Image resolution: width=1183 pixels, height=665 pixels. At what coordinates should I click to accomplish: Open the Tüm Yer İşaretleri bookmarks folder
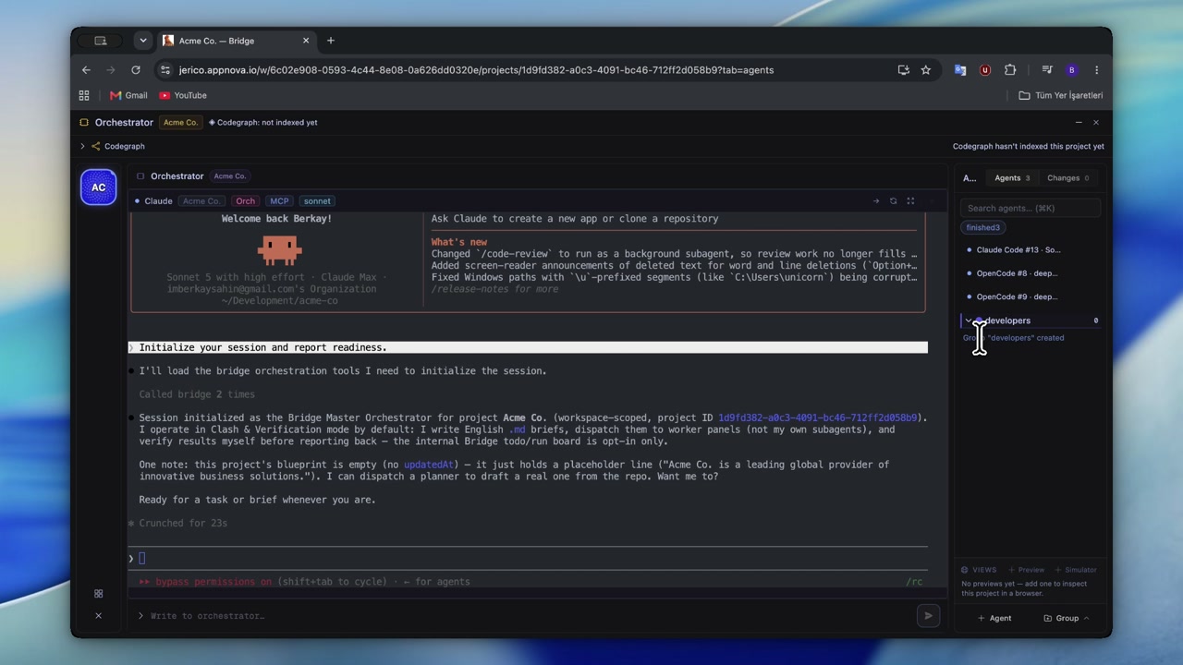pos(1061,95)
